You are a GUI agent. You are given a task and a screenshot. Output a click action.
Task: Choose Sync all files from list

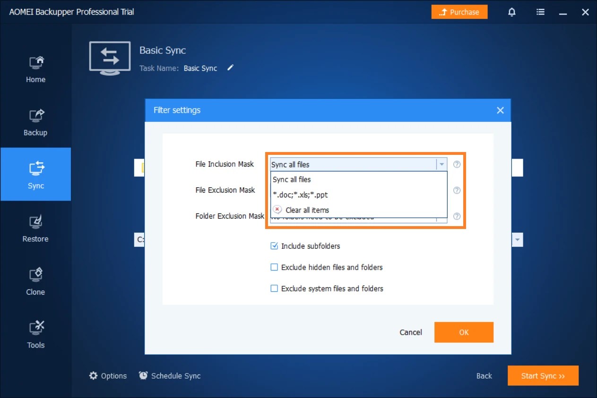359,179
